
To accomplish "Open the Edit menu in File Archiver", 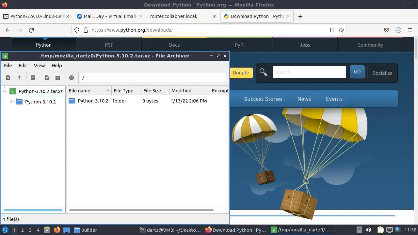I will pyautogui.click(x=23, y=65).
